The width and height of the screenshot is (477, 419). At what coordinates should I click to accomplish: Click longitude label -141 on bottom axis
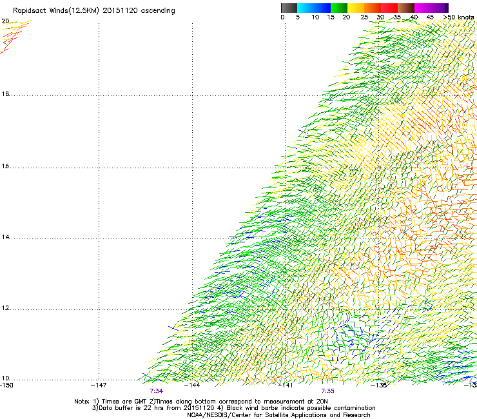coord(286,385)
